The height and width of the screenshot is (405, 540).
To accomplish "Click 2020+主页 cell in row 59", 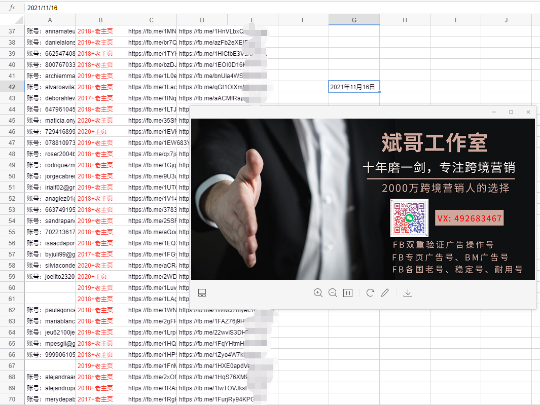I will 100,277.
